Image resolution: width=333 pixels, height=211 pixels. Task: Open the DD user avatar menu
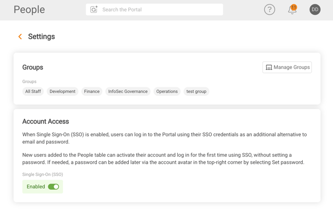pyautogui.click(x=315, y=9)
